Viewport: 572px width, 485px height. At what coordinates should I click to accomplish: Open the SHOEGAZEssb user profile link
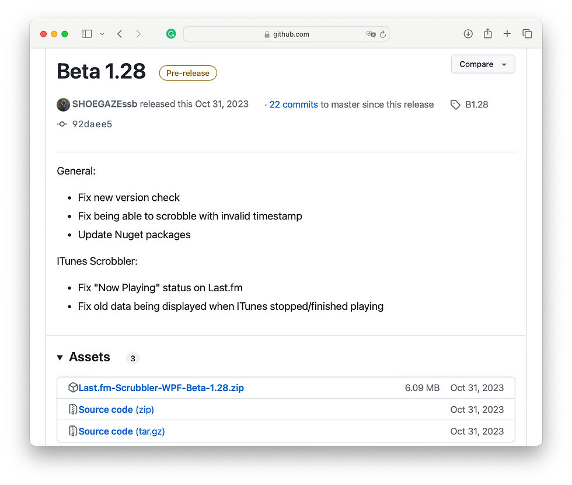104,104
